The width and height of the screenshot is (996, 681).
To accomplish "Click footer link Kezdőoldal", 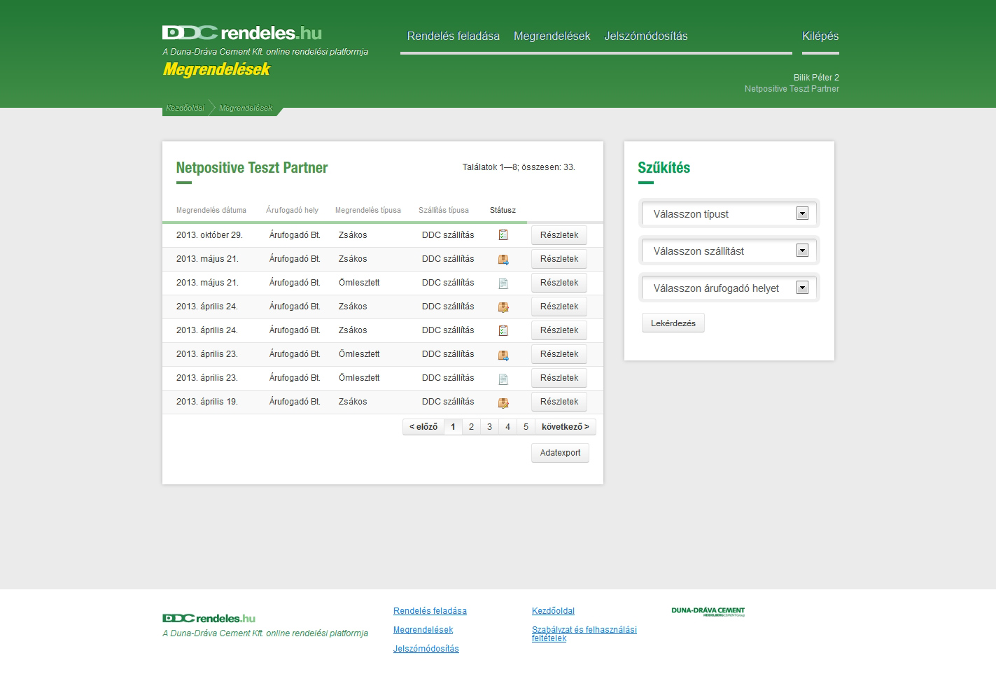I will (553, 611).
